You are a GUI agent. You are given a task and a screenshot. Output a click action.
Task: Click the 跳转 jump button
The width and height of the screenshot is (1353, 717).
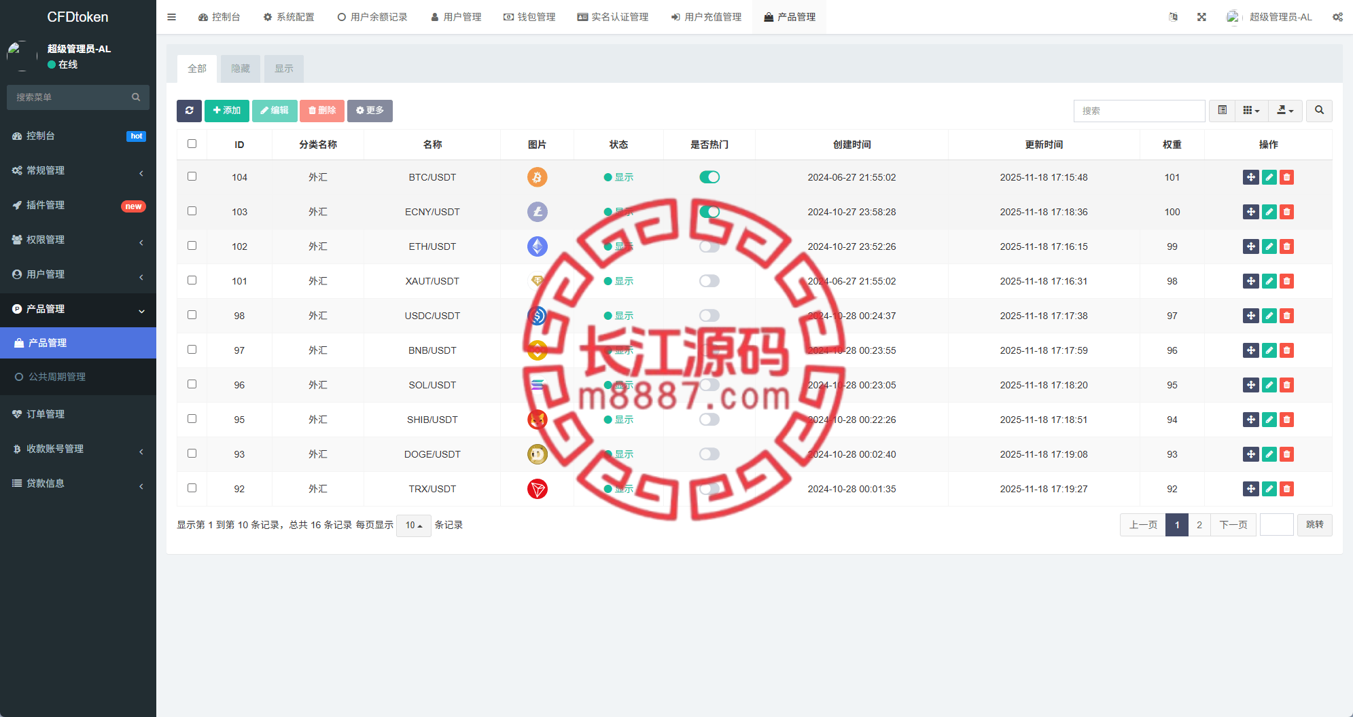[1314, 525]
